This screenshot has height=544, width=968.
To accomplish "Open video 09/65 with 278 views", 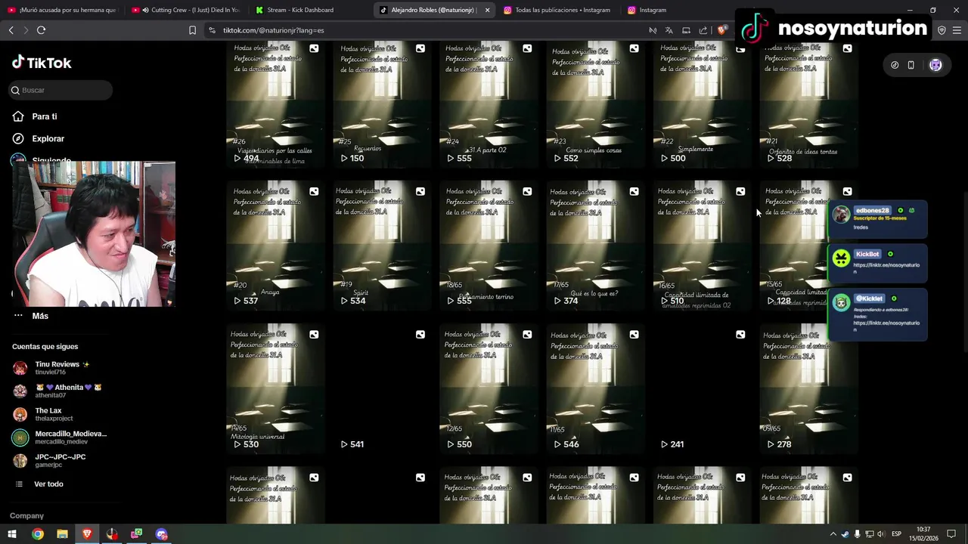I will (x=809, y=388).
